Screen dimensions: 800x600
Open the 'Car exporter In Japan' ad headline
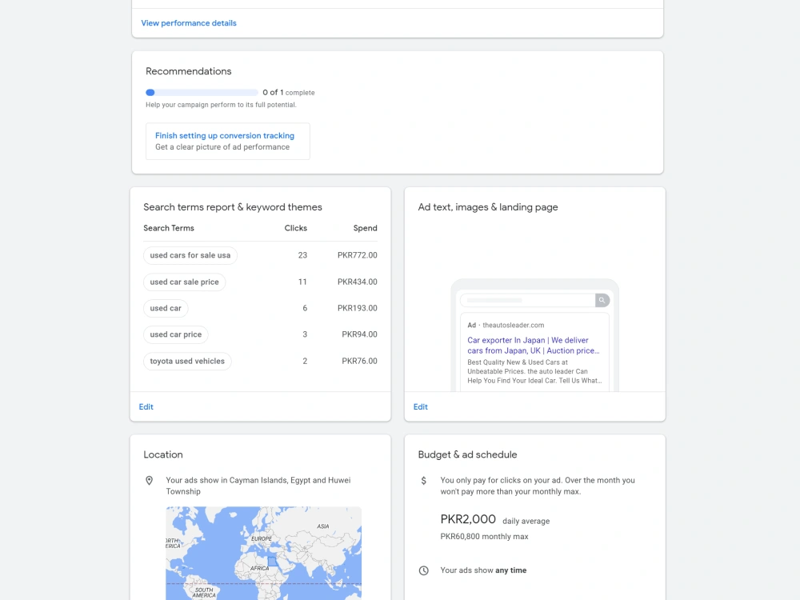[533, 346]
